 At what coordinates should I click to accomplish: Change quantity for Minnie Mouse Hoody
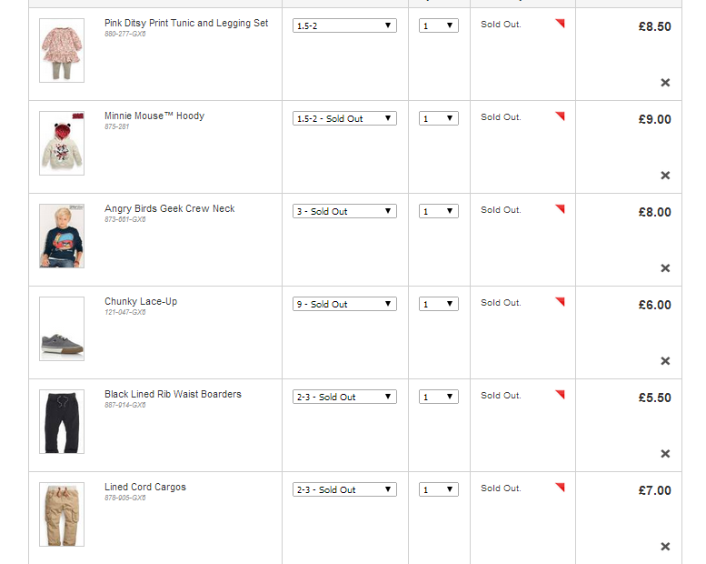(439, 118)
